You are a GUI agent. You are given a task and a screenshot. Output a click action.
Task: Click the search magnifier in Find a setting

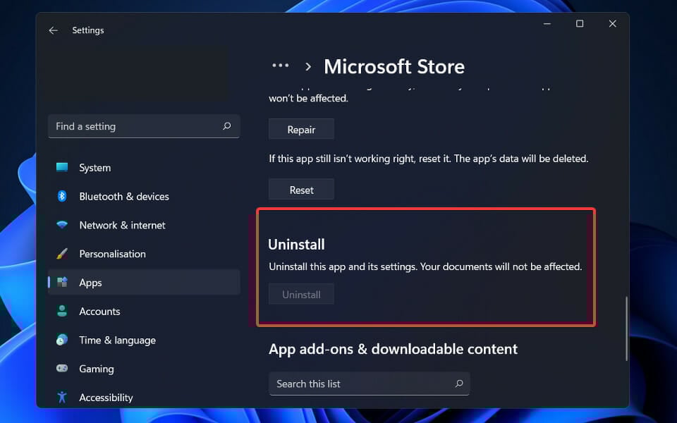[x=226, y=126]
